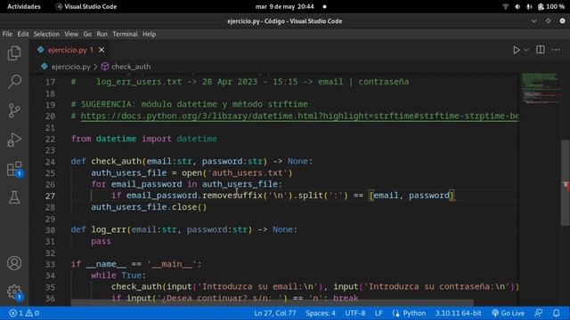The image size is (570, 320).
Task: Open the editor More Actions ellipsis
Action: (x=556, y=50)
